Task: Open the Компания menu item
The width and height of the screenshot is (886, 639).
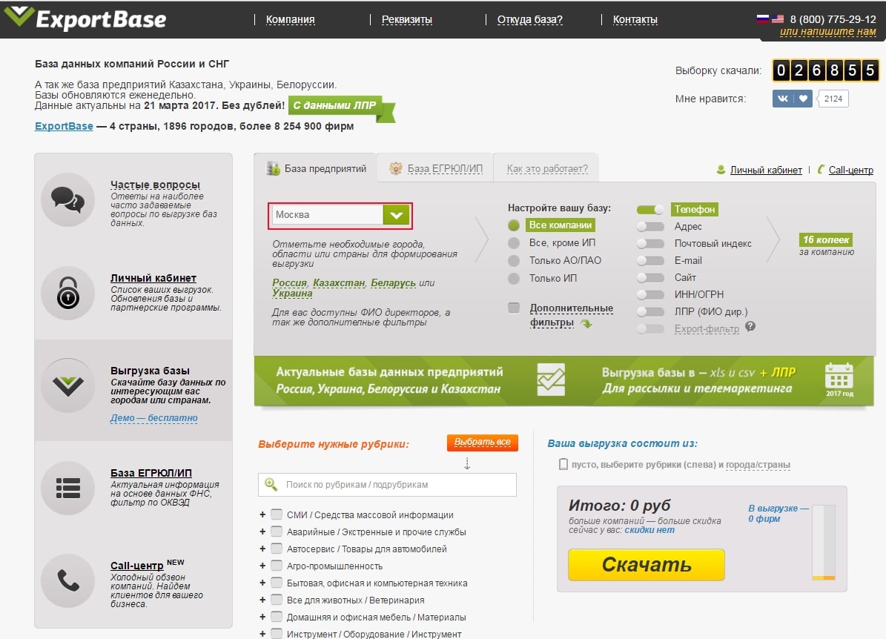Action: coord(291,19)
